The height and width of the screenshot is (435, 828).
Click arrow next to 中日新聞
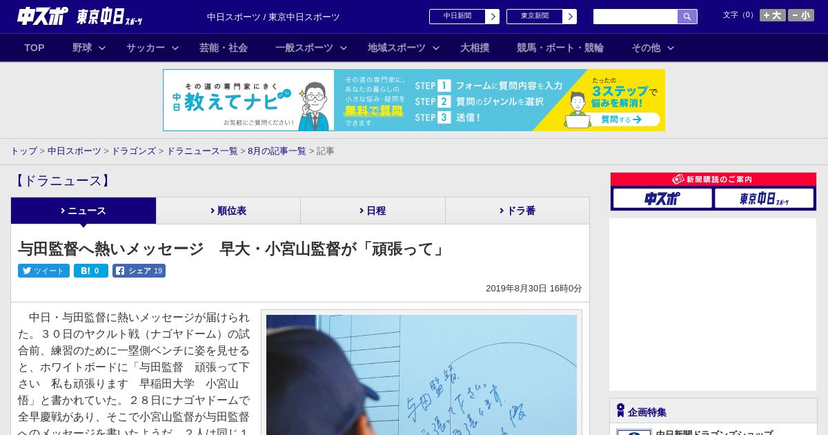(493, 17)
